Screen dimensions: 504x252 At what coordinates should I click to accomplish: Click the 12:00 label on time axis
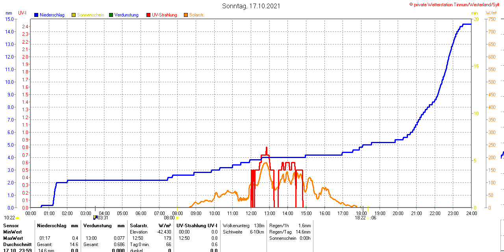[251, 213]
